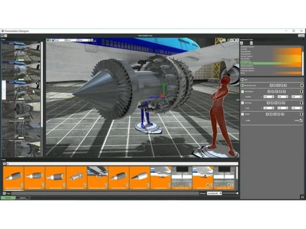
Task: Click the first icon in Set Scale icon row
Action: (x=268, y=103)
